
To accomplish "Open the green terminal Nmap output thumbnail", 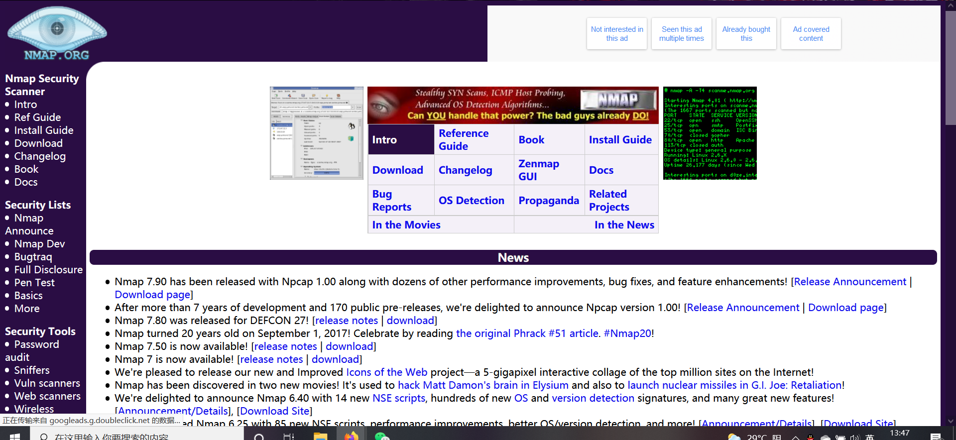I will (x=710, y=133).
